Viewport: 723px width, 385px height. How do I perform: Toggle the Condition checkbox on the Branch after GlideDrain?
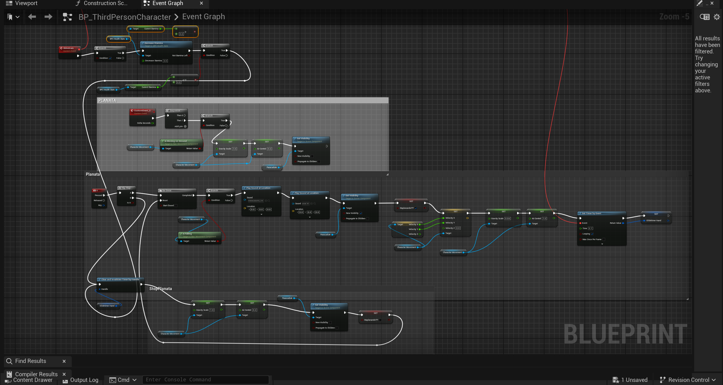[110, 58]
